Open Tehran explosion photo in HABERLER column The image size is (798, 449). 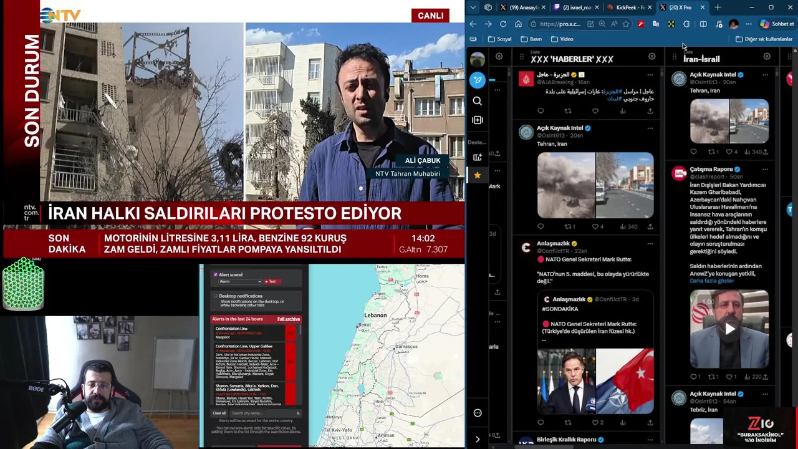coord(566,185)
